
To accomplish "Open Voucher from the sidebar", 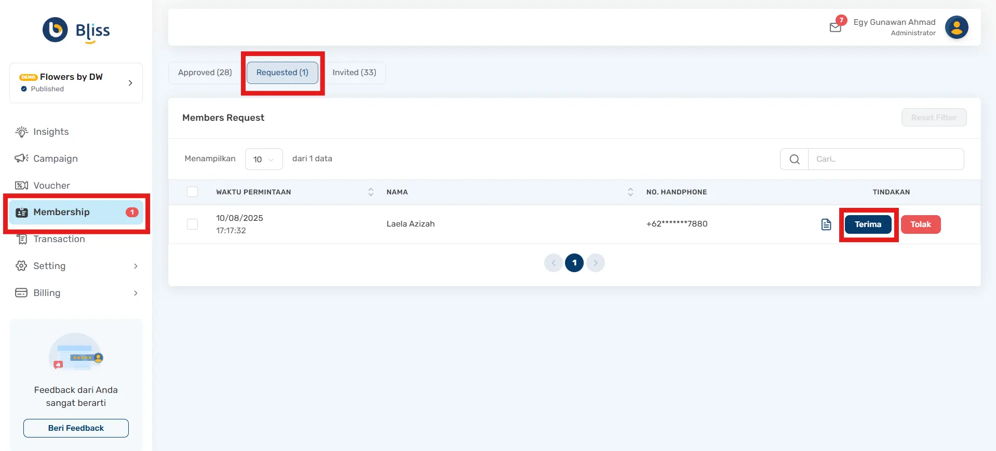I will pos(51,186).
